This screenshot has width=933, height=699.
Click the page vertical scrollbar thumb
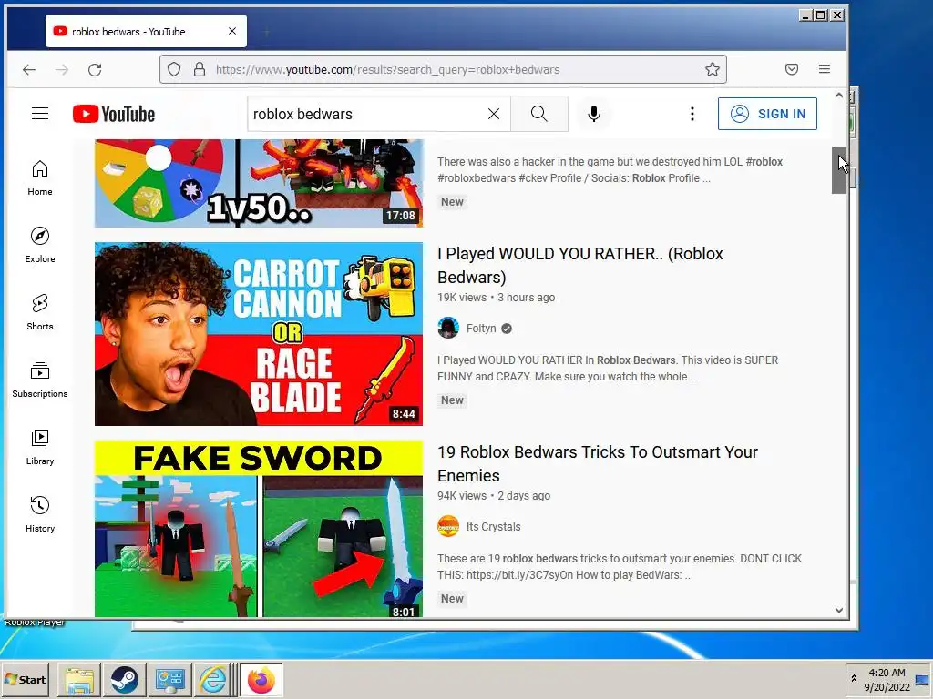coord(838,170)
